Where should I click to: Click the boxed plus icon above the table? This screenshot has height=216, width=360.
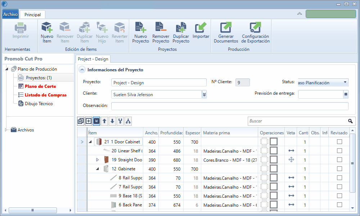click(x=89, y=121)
